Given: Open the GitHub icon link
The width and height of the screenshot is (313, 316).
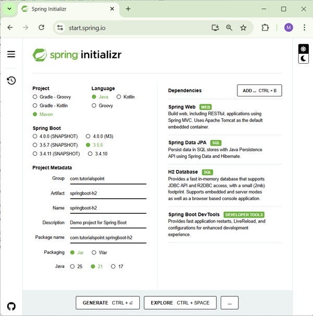Looking at the screenshot, I should coord(11,306).
